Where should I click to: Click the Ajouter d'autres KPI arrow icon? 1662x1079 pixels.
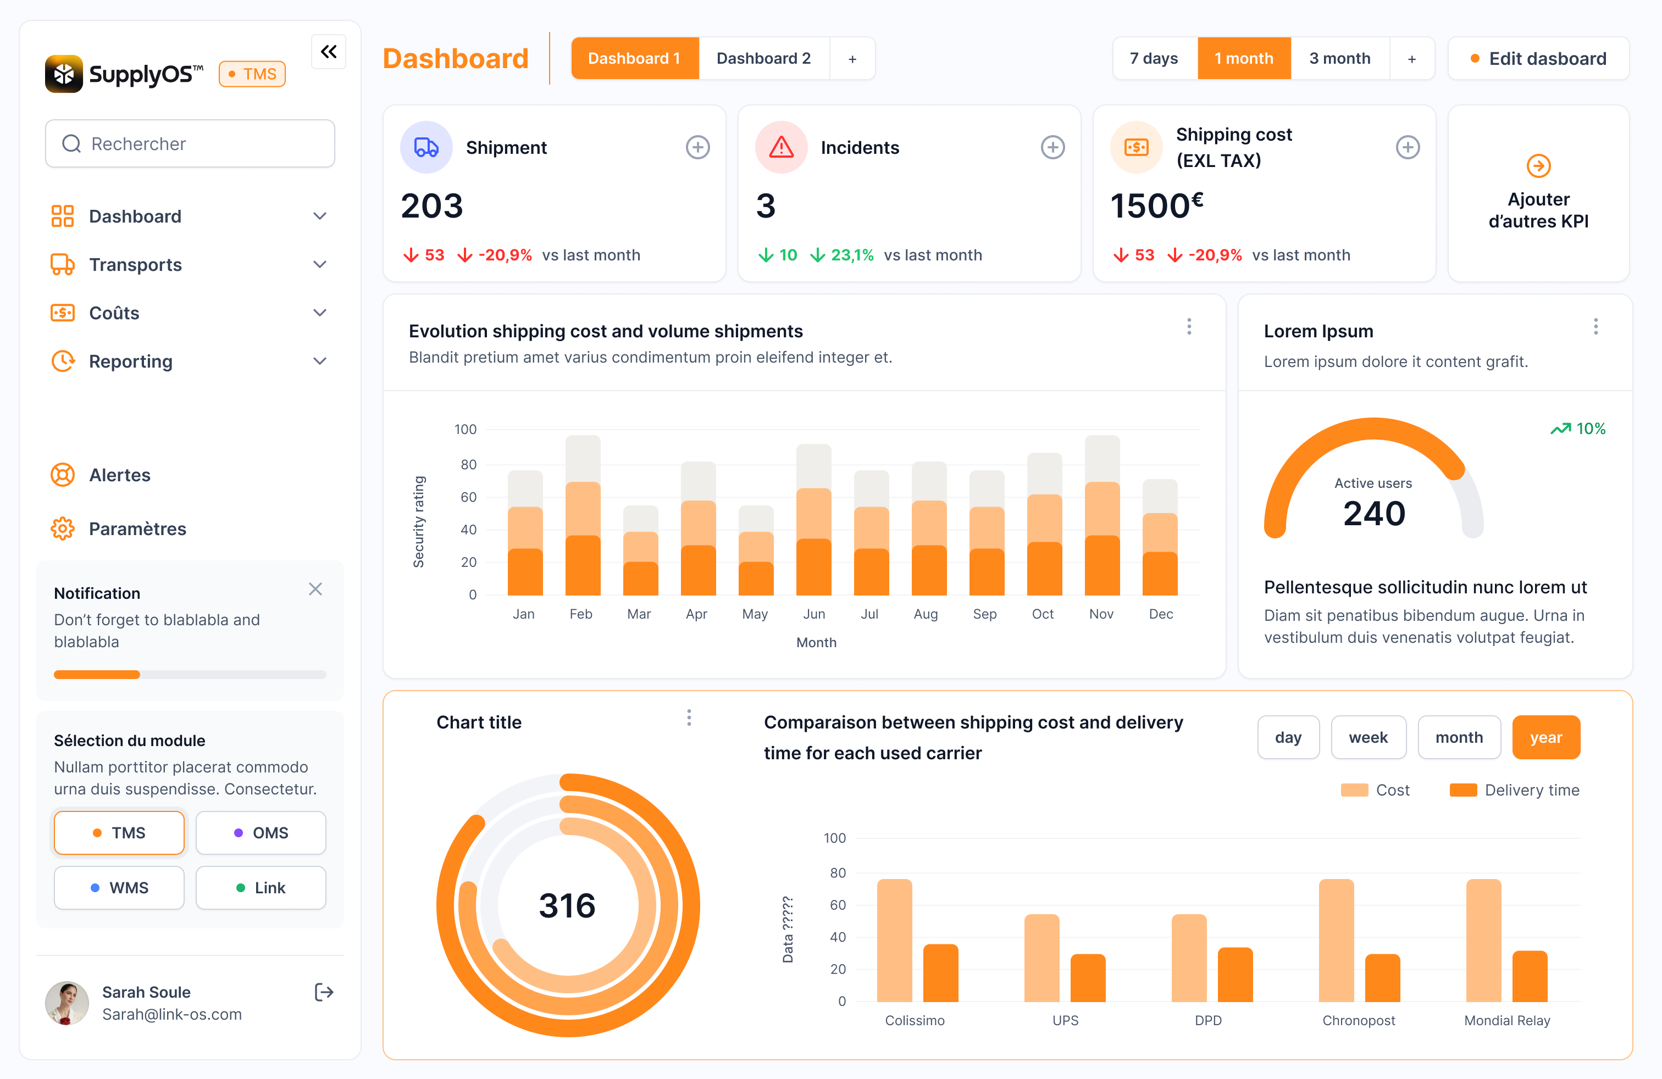pos(1538,166)
